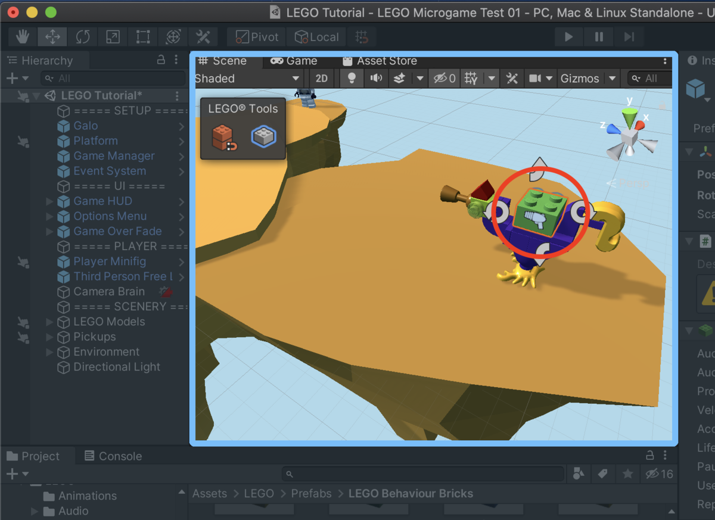Click the red X axis cone on gizmo

tap(641, 124)
